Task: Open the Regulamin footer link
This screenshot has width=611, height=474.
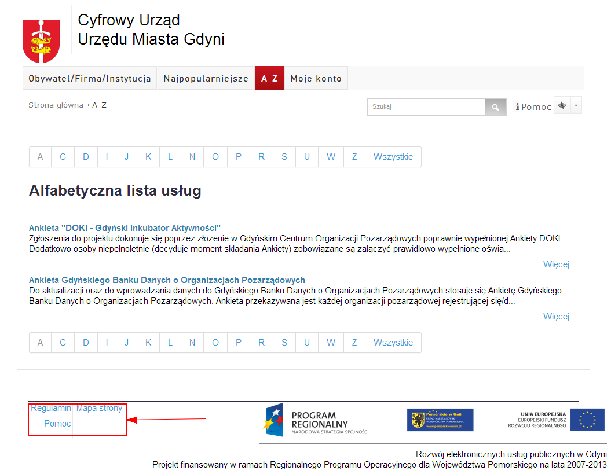Action: (51, 409)
